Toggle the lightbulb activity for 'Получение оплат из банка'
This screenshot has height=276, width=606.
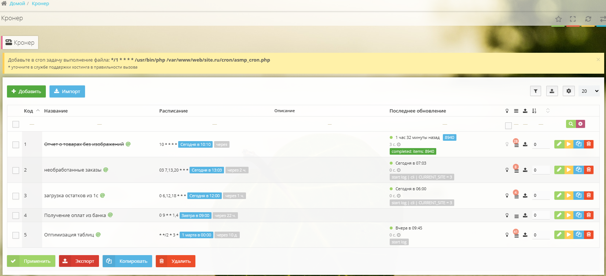(507, 216)
